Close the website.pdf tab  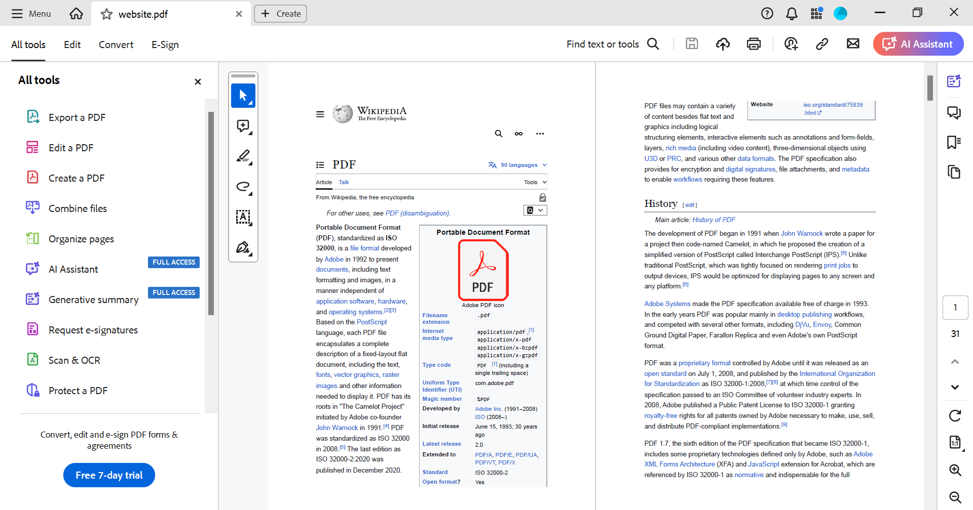point(239,14)
